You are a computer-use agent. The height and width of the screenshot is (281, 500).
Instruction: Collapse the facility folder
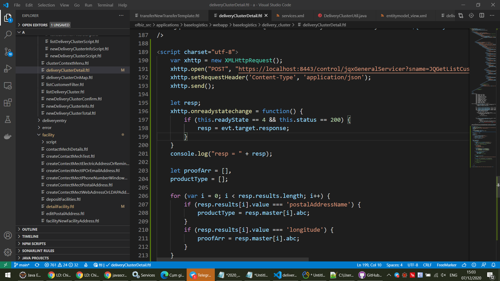tap(48, 135)
